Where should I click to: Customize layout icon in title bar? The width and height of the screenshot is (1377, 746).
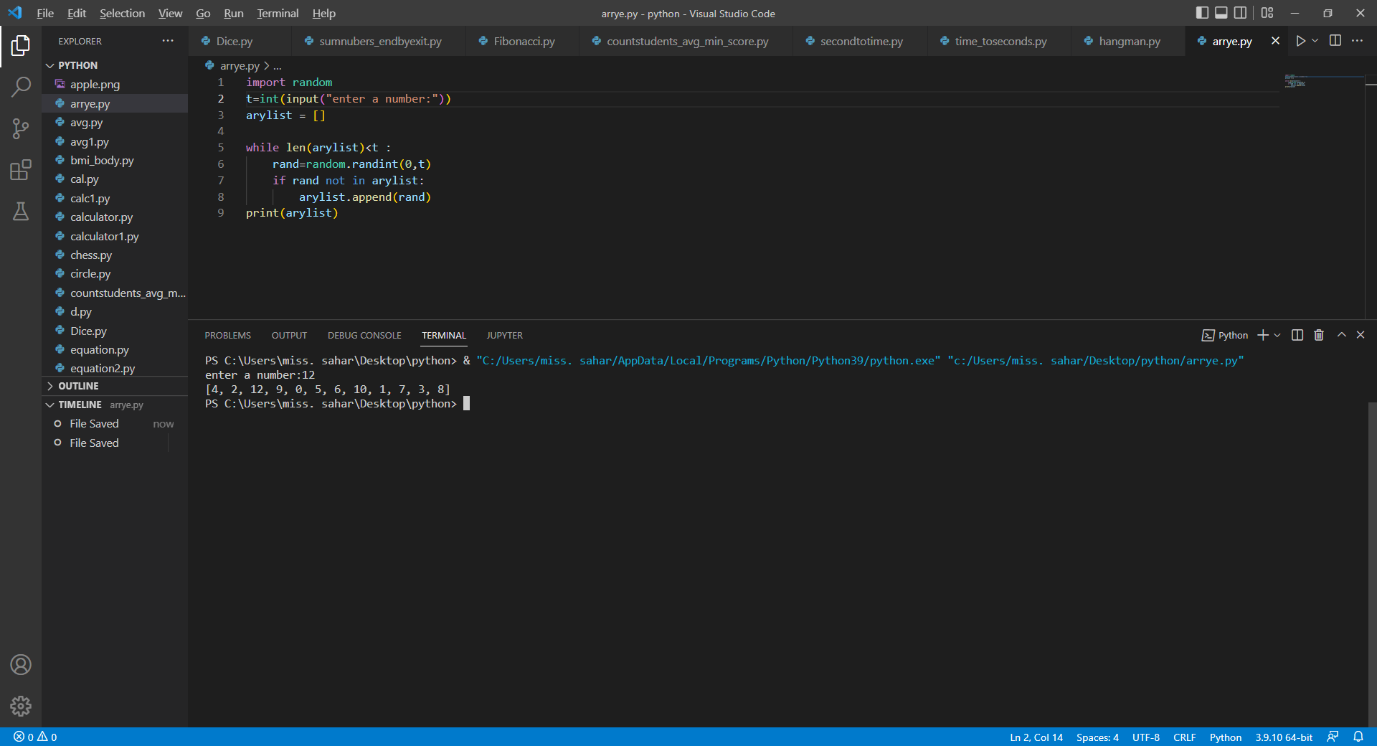[1267, 13]
